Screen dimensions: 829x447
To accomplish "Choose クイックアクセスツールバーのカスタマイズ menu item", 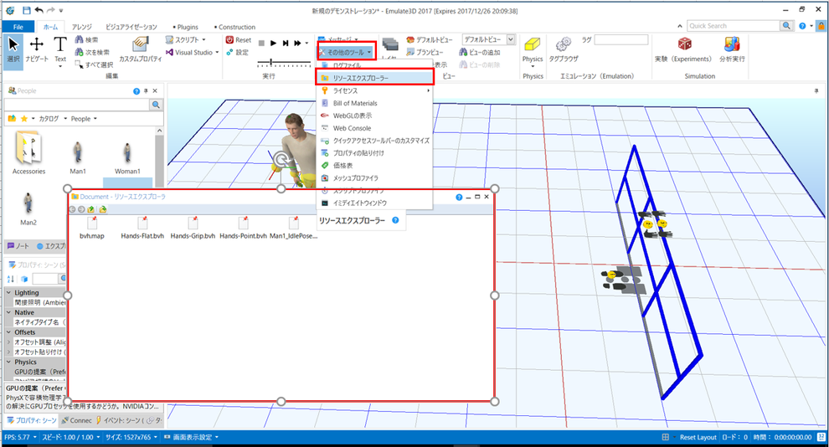I will 375,141.
